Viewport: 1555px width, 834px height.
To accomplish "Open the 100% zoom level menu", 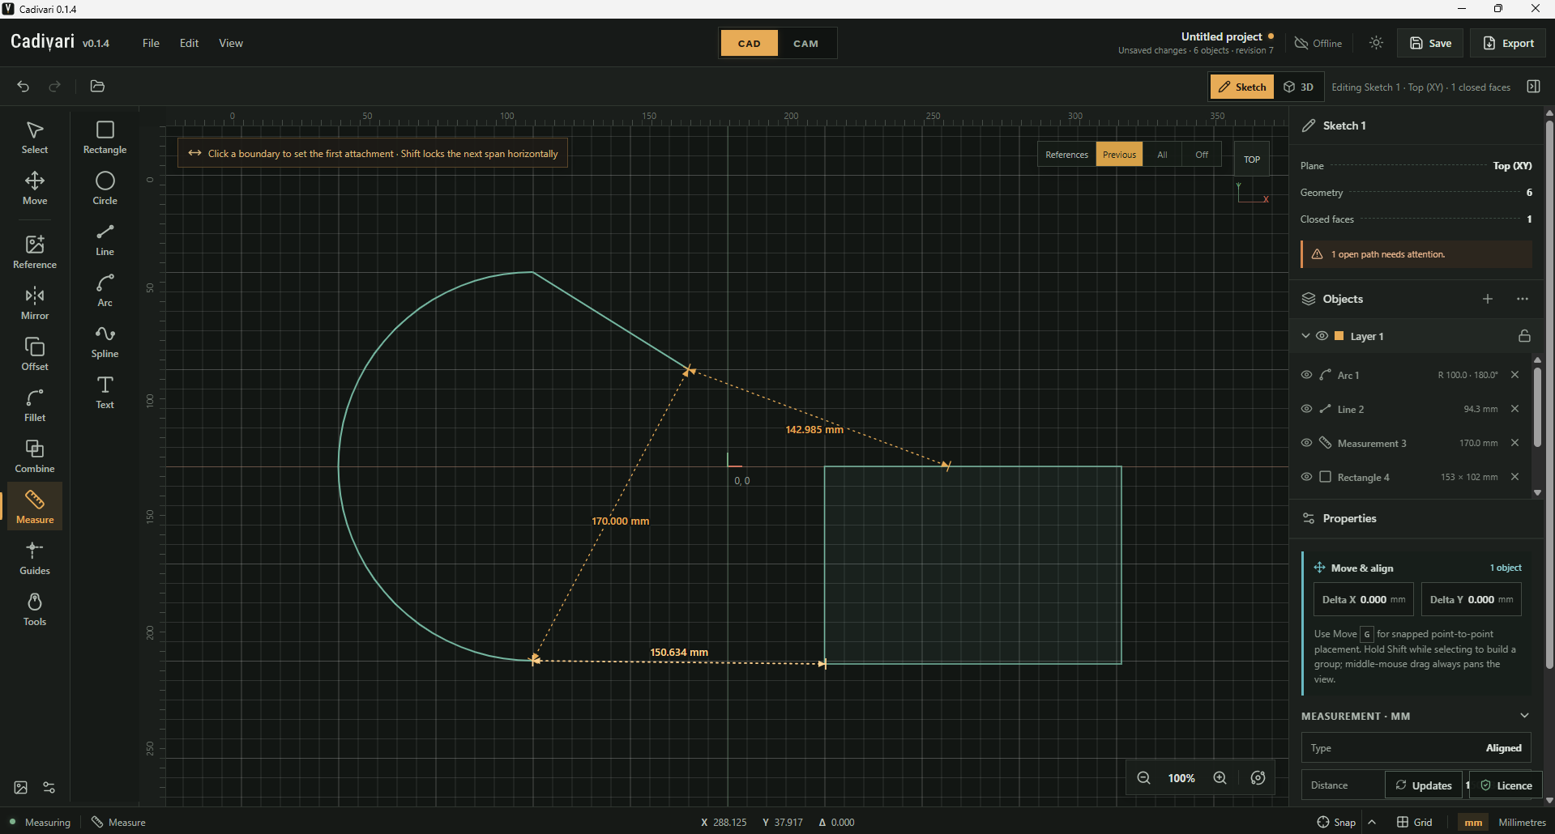I will 1181,778.
